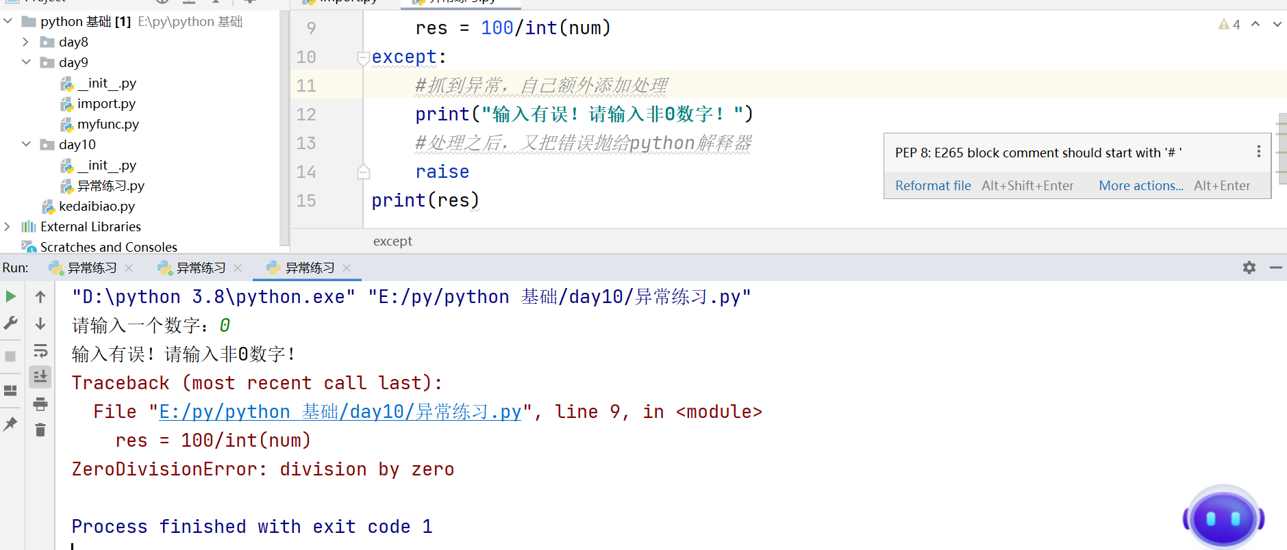The image size is (1287, 550).
Task: Jump down the stack trace arrow
Action: [40, 324]
